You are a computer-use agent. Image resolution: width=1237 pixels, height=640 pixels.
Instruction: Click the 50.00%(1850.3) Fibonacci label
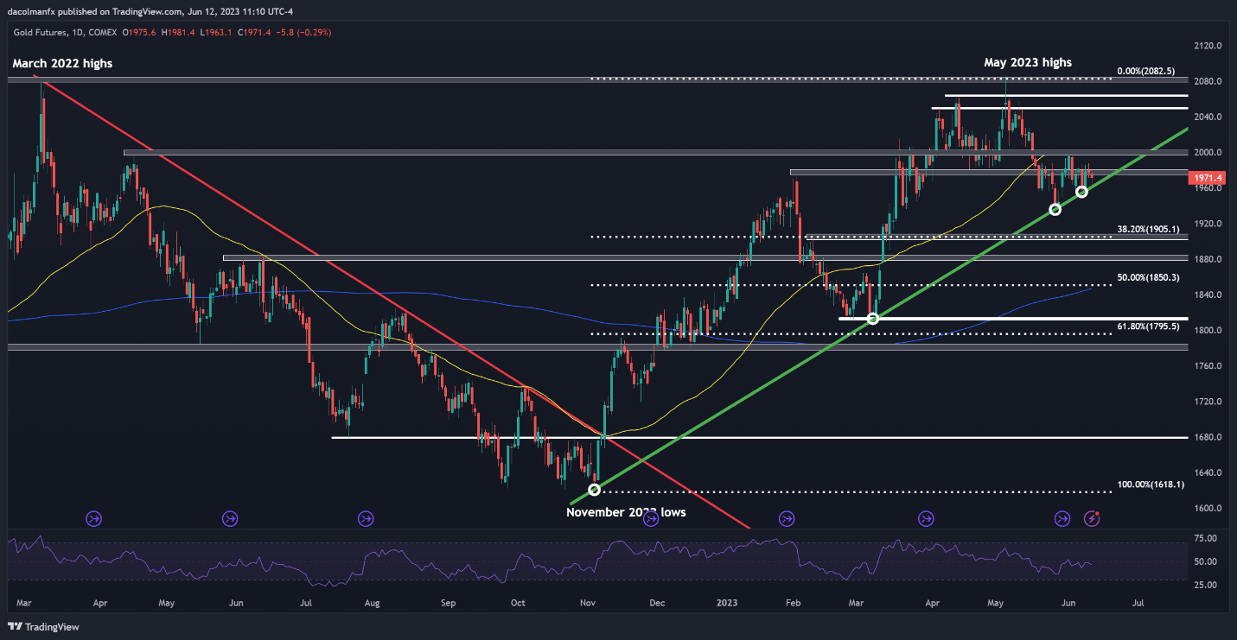(1148, 278)
